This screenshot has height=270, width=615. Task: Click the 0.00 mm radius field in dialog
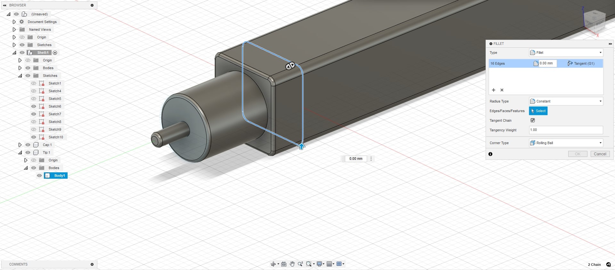(x=548, y=63)
